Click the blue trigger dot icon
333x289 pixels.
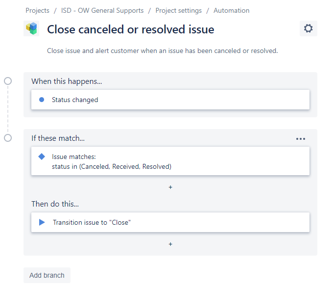[42, 100]
